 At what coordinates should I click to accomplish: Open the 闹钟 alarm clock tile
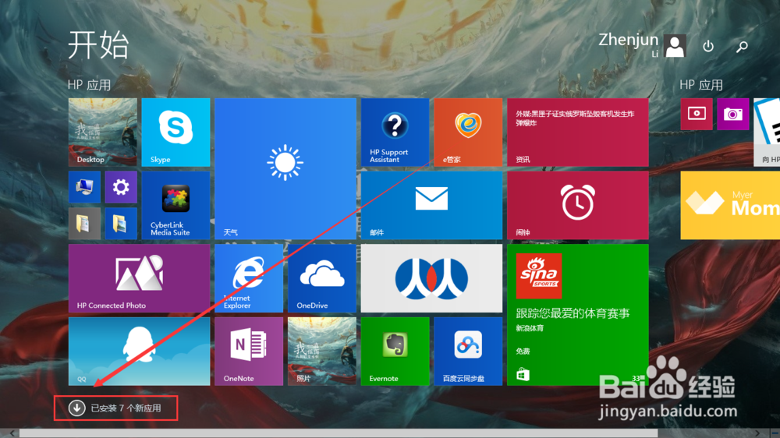pos(577,205)
